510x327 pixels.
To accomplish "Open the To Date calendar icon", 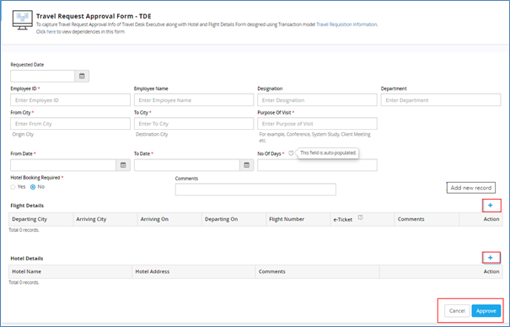I will 246,165.
